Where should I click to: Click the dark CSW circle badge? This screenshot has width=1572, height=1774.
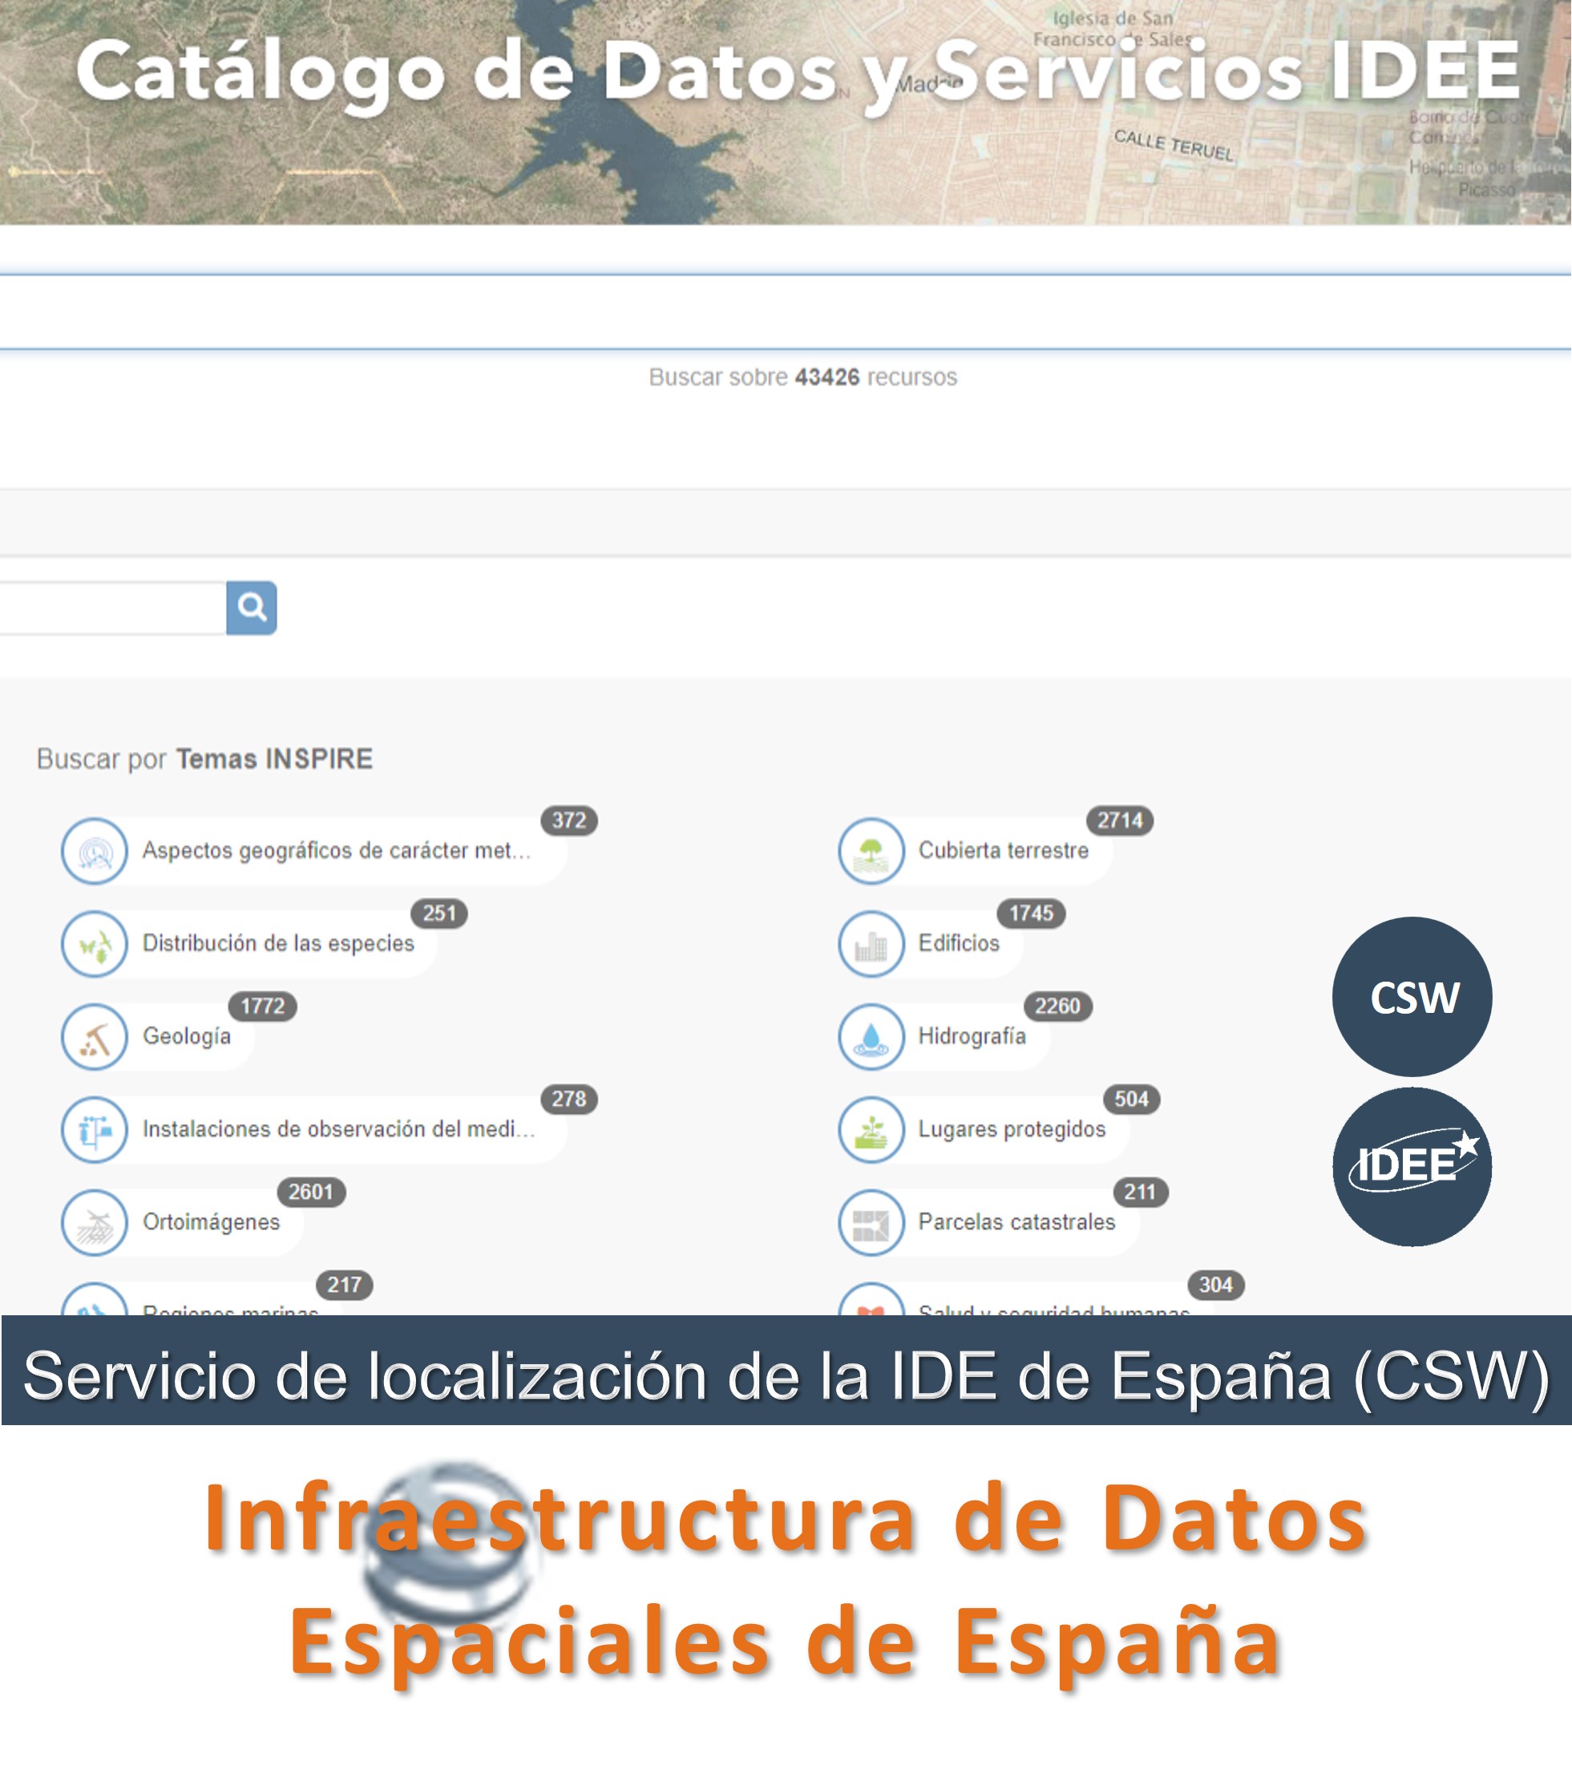coord(1412,997)
